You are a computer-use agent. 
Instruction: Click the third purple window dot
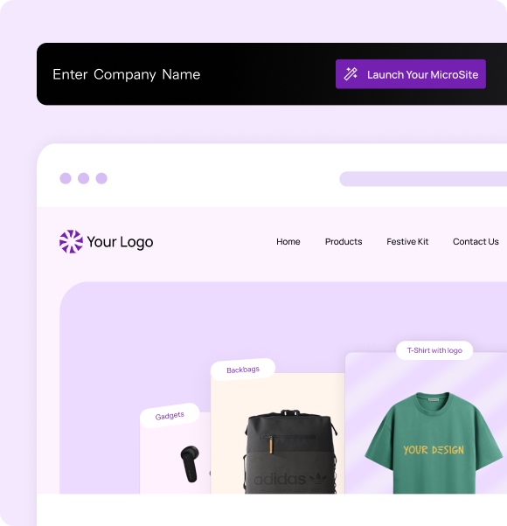click(x=101, y=178)
